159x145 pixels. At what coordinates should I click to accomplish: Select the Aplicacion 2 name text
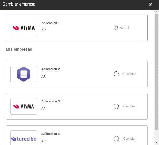pyautogui.click(x=51, y=69)
